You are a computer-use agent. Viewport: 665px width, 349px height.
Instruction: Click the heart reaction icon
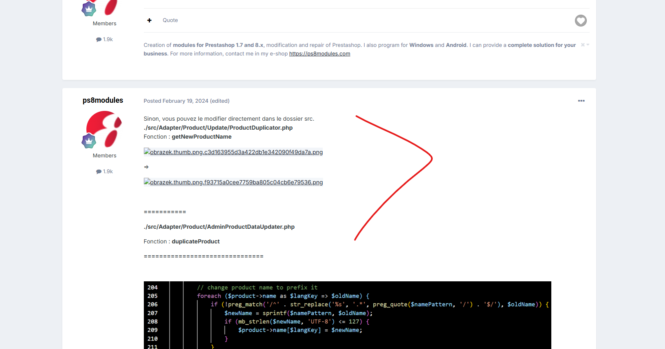click(581, 20)
